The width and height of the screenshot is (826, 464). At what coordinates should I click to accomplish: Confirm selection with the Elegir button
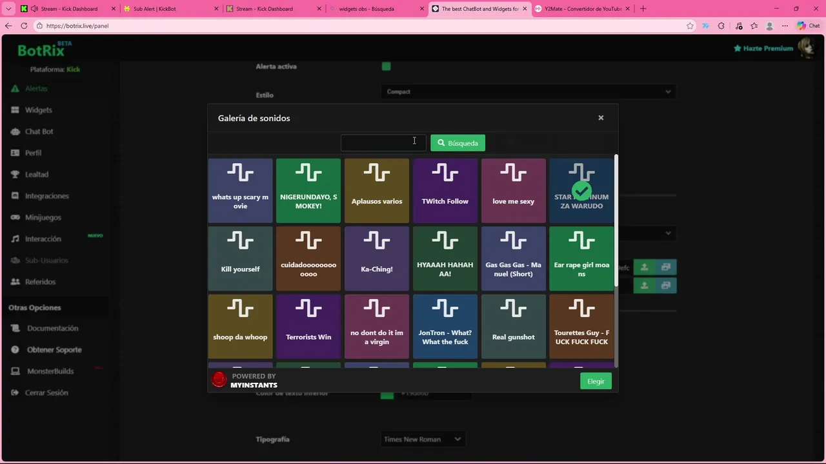[x=596, y=381]
